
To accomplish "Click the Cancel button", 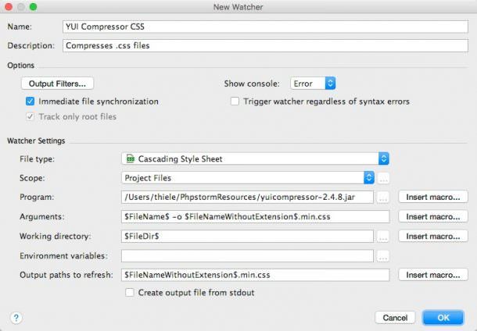I will [395, 318].
